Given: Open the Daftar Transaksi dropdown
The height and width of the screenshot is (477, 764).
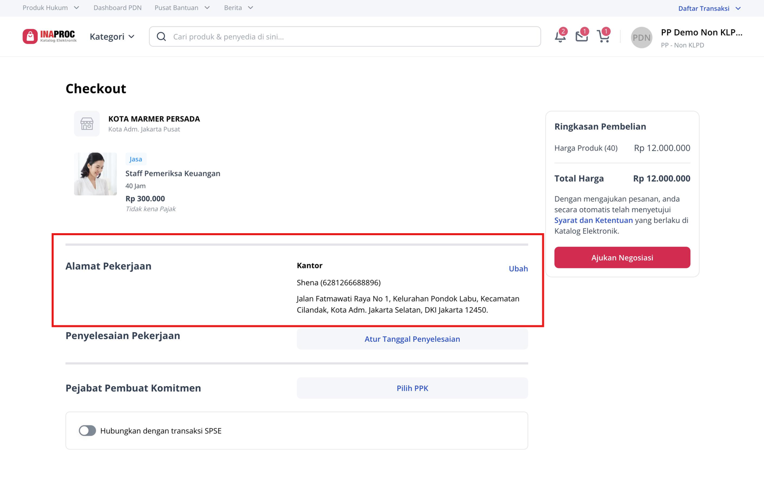Looking at the screenshot, I should (x=709, y=8).
